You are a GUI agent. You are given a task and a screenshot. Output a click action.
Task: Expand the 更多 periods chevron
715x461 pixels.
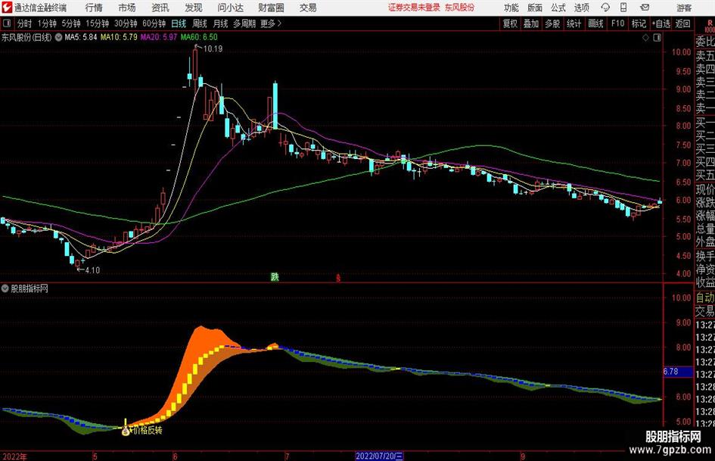(272, 23)
